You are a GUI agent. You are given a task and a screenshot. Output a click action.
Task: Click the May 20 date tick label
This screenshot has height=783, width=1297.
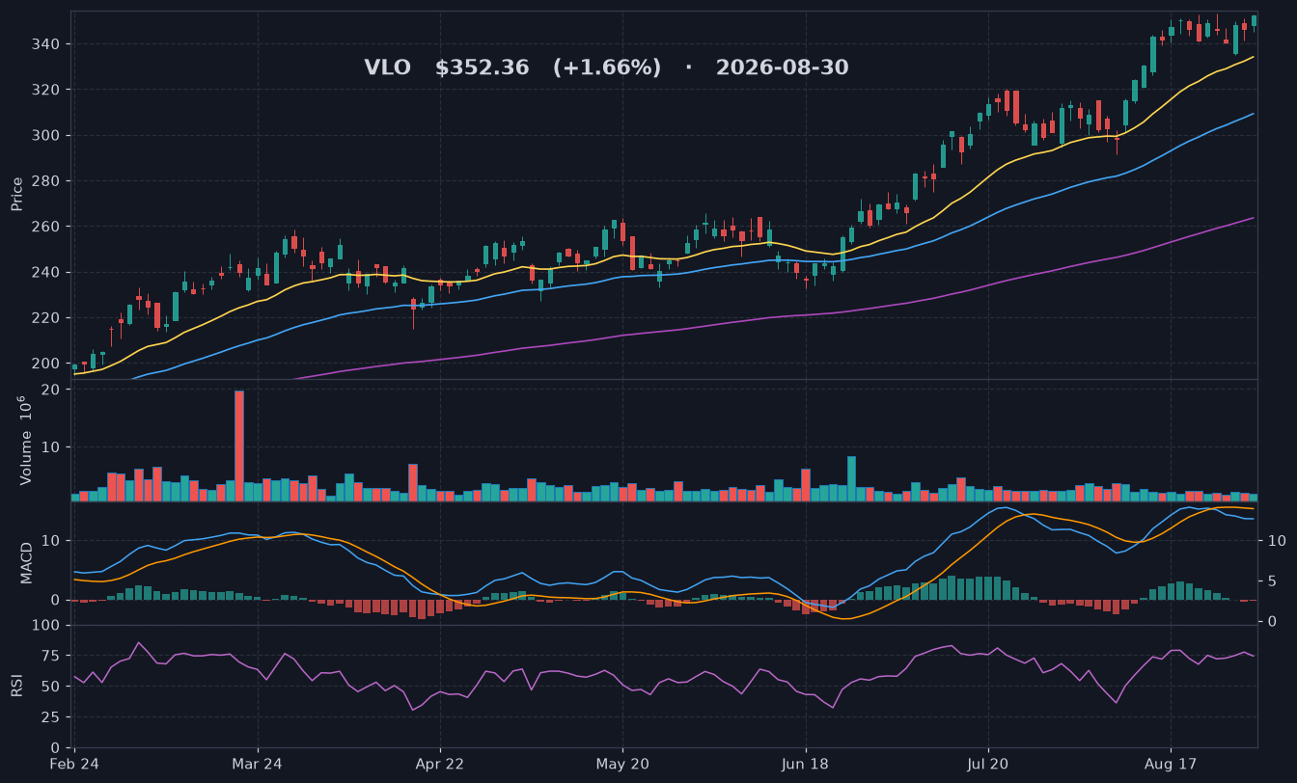(x=622, y=764)
